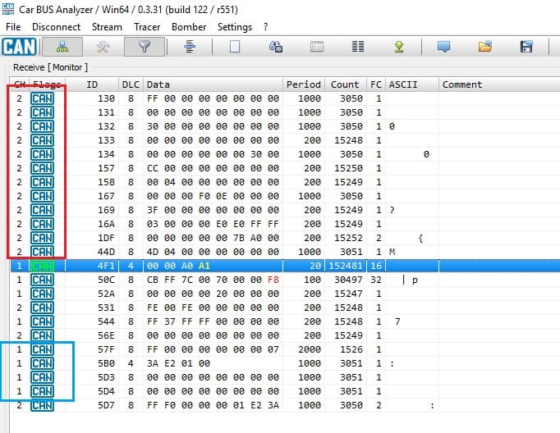Click data bytes FF F0 00 00 00 01 E2 3A
The width and height of the screenshot is (560, 433).
tap(213, 406)
